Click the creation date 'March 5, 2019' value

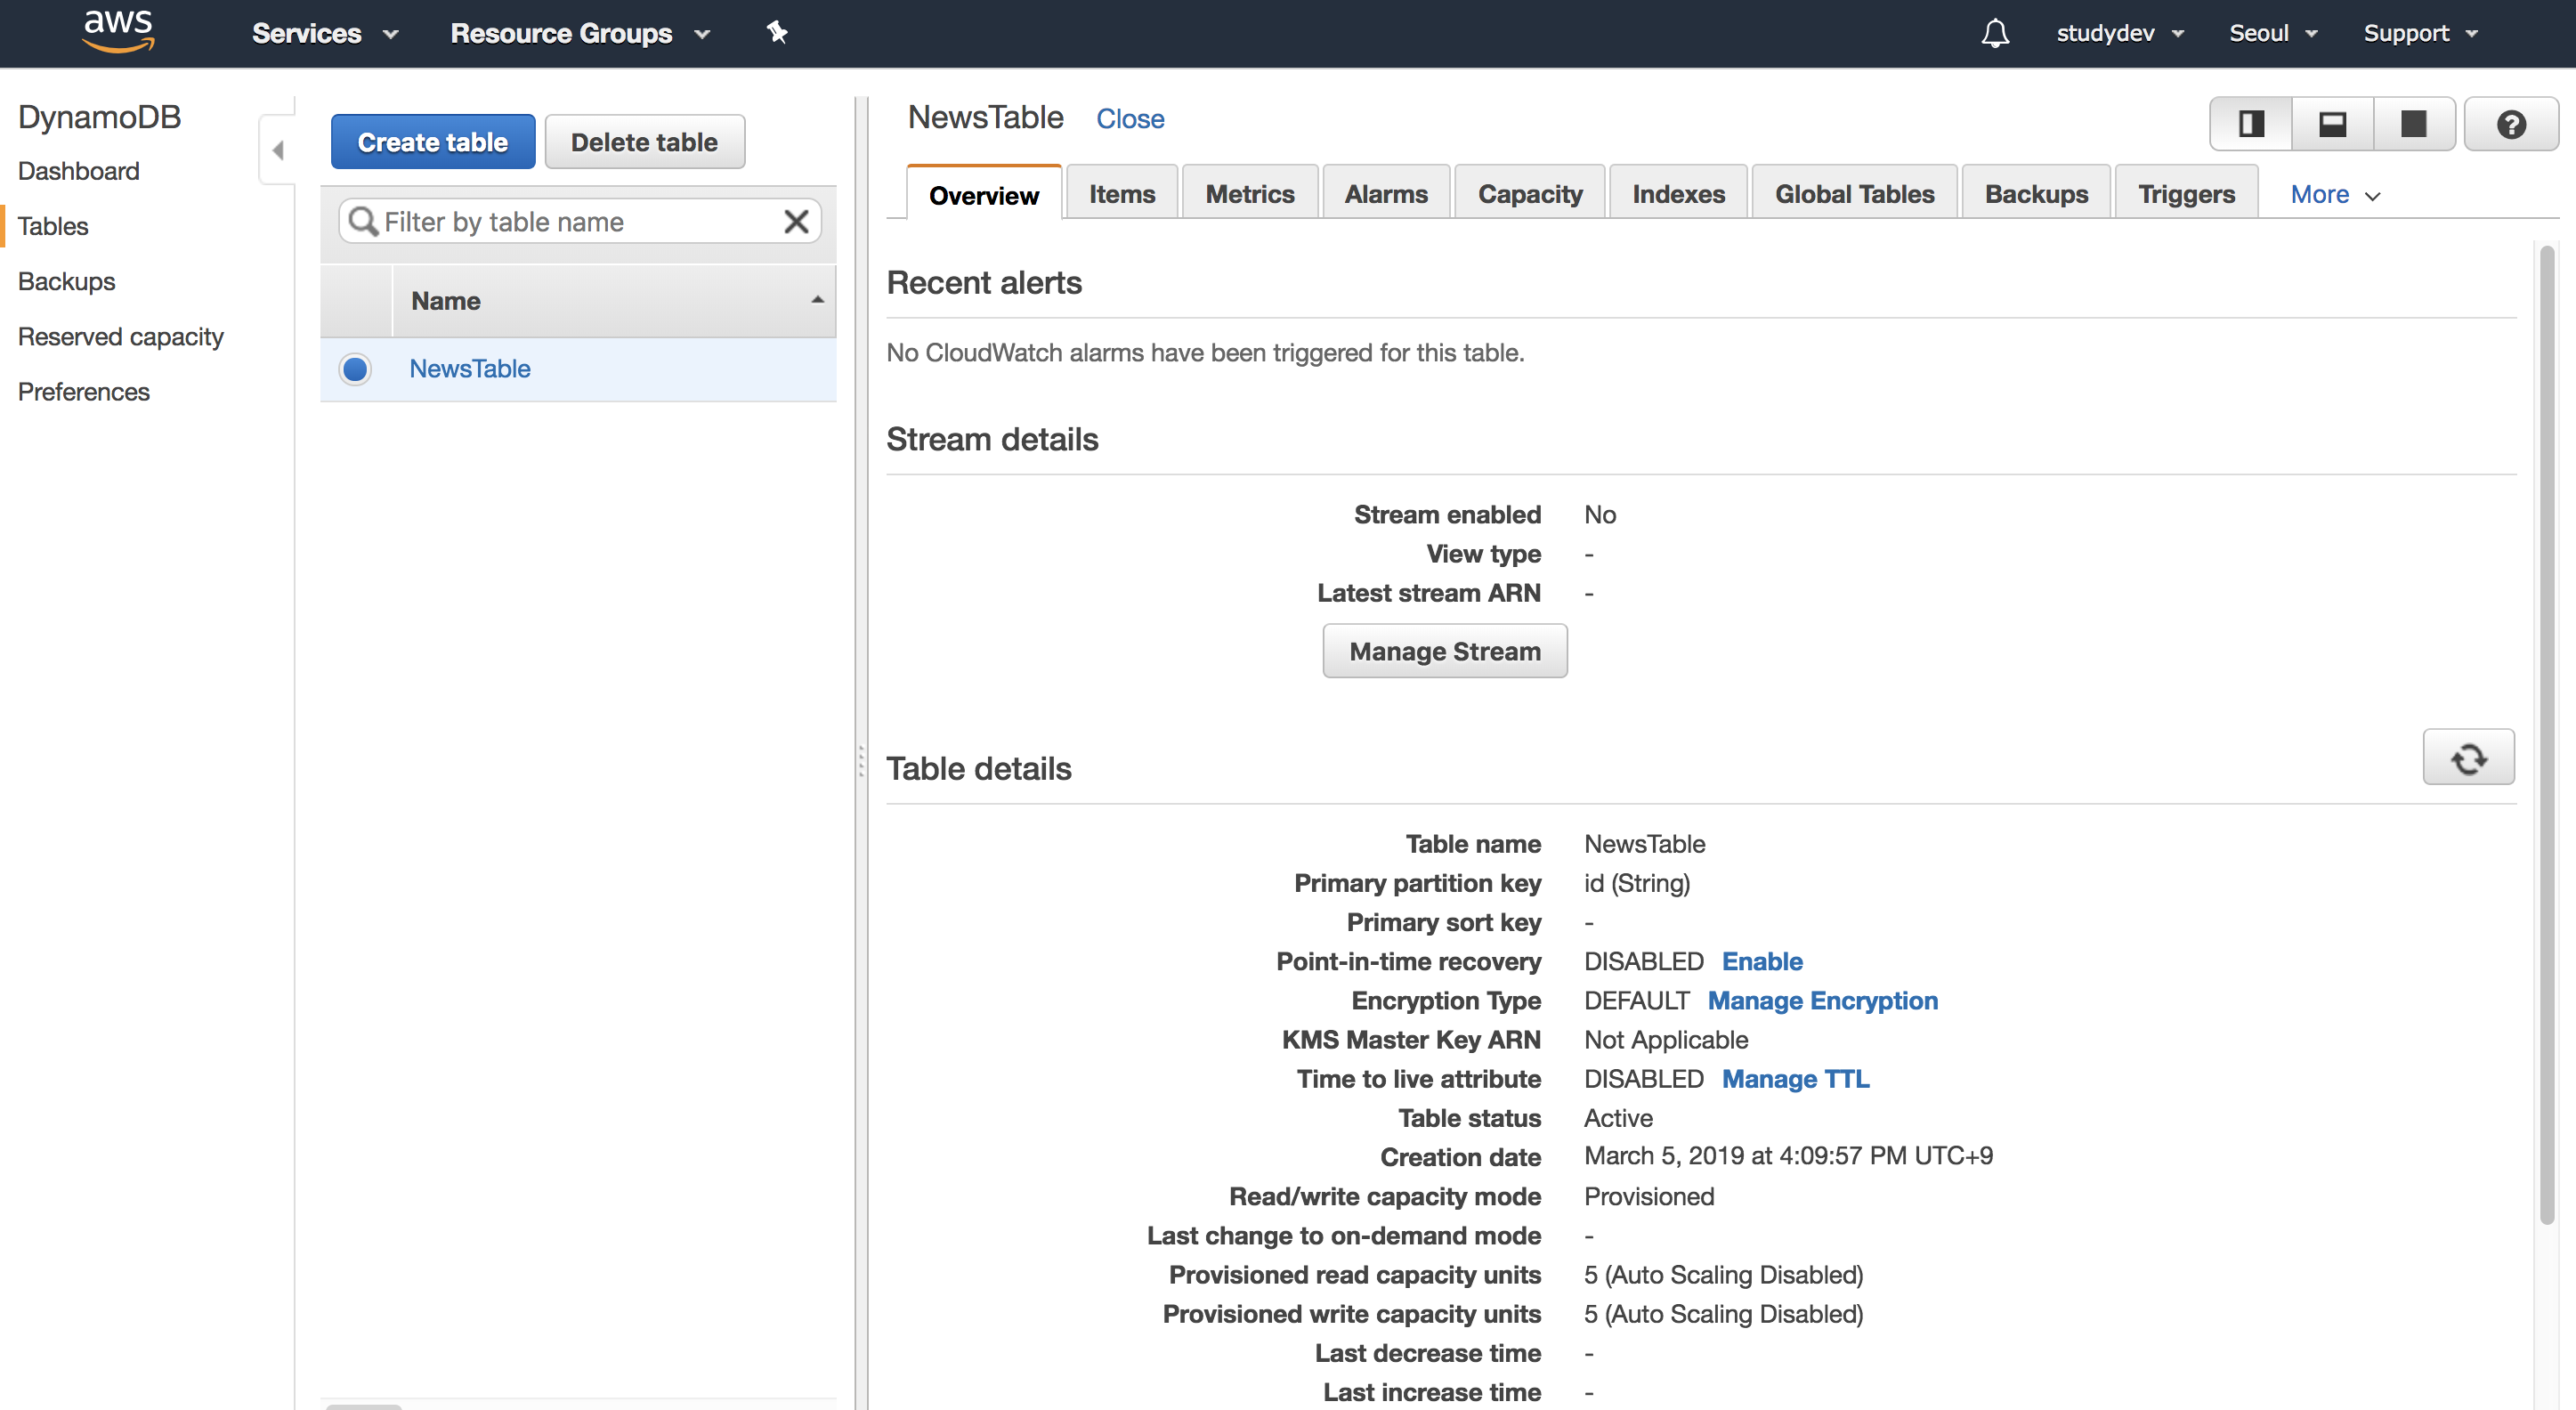coord(1788,1156)
